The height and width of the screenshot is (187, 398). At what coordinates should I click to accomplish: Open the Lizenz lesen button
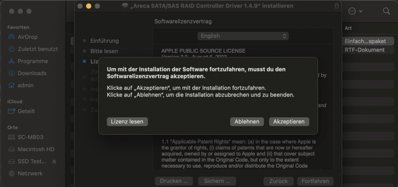[127, 121]
